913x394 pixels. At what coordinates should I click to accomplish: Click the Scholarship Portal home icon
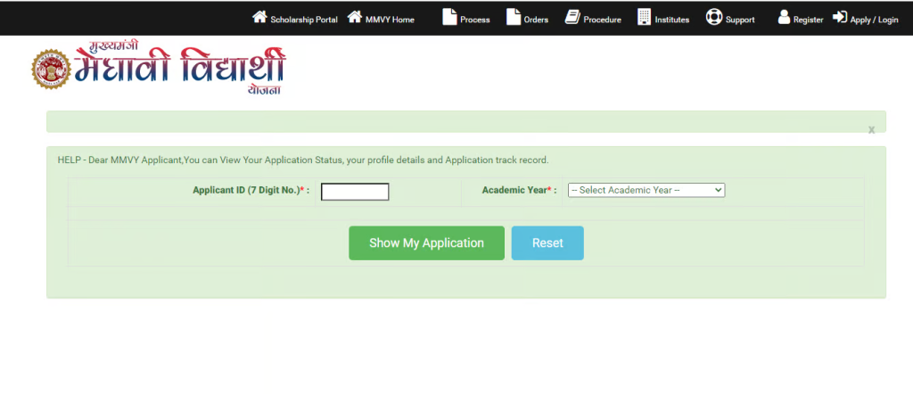click(x=259, y=17)
